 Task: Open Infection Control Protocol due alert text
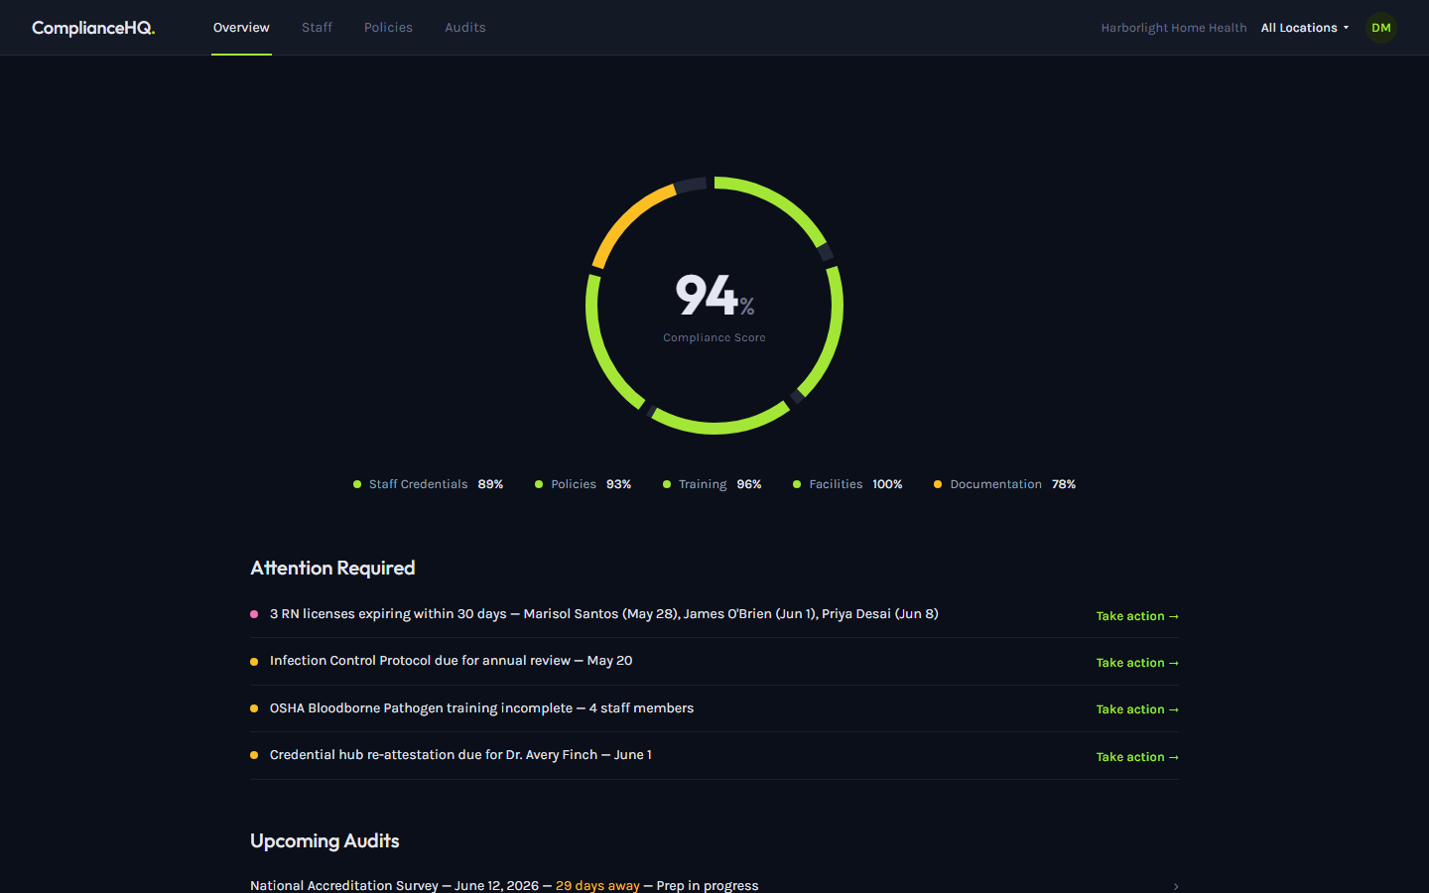[452, 661]
